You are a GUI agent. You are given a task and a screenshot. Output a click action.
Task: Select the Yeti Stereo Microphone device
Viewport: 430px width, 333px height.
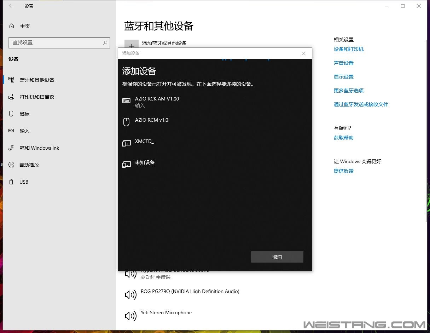[166, 312]
